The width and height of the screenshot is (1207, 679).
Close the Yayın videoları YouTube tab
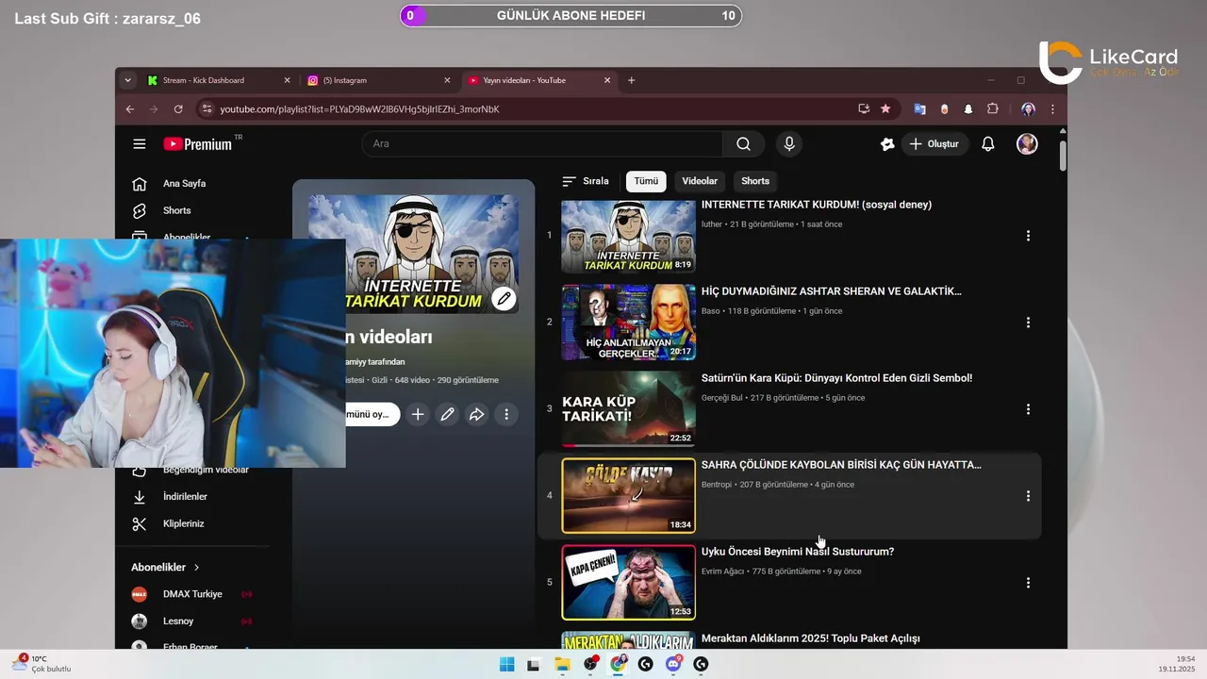tap(607, 80)
